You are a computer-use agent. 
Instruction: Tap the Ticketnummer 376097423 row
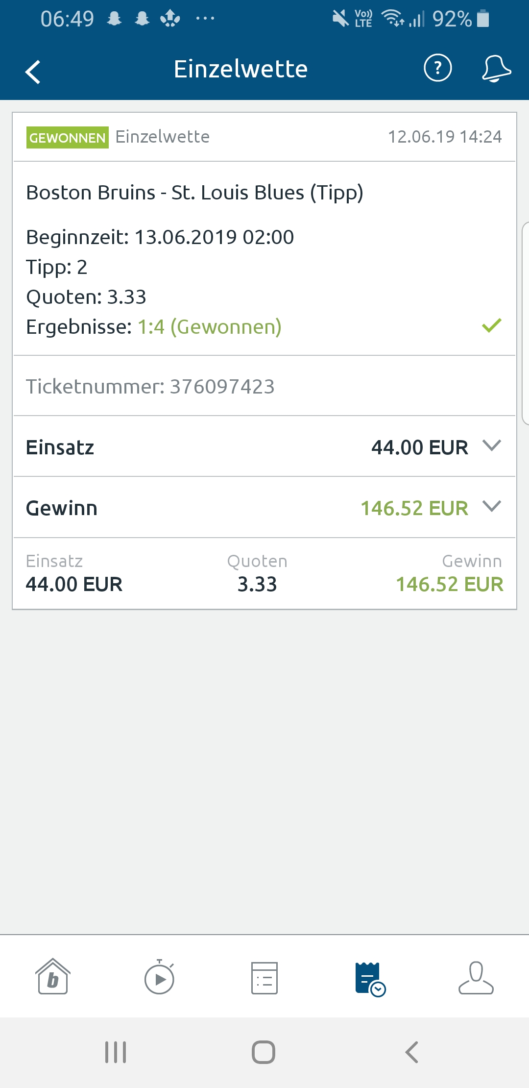coord(150,387)
